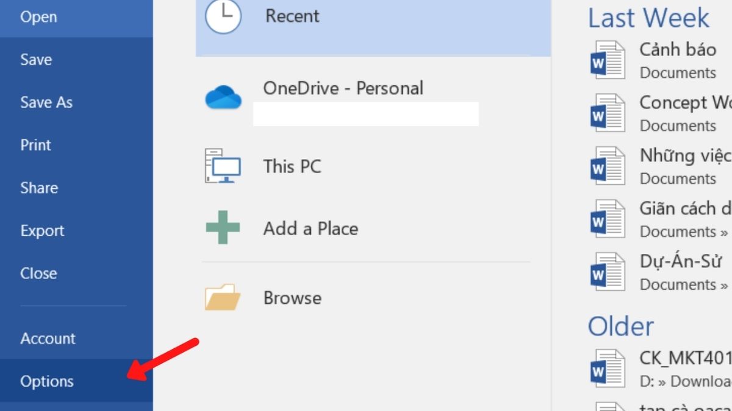
Task: Open the Word document icon beside Cảnh báo
Action: pyautogui.click(x=608, y=60)
